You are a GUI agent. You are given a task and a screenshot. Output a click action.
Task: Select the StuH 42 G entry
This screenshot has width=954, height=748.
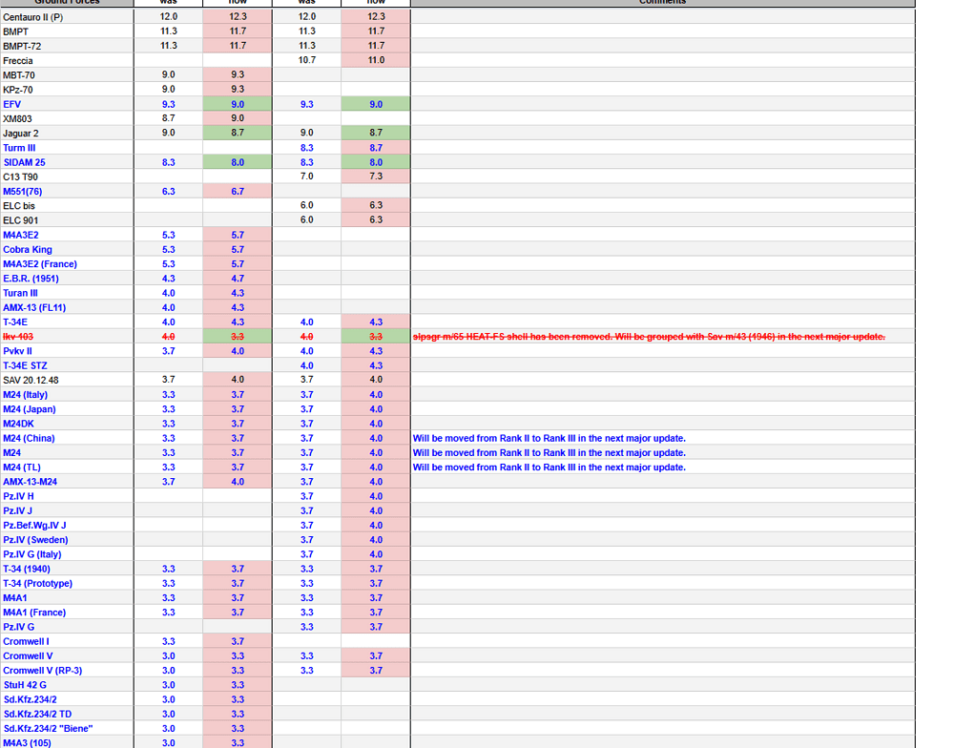click(x=25, y=685)
